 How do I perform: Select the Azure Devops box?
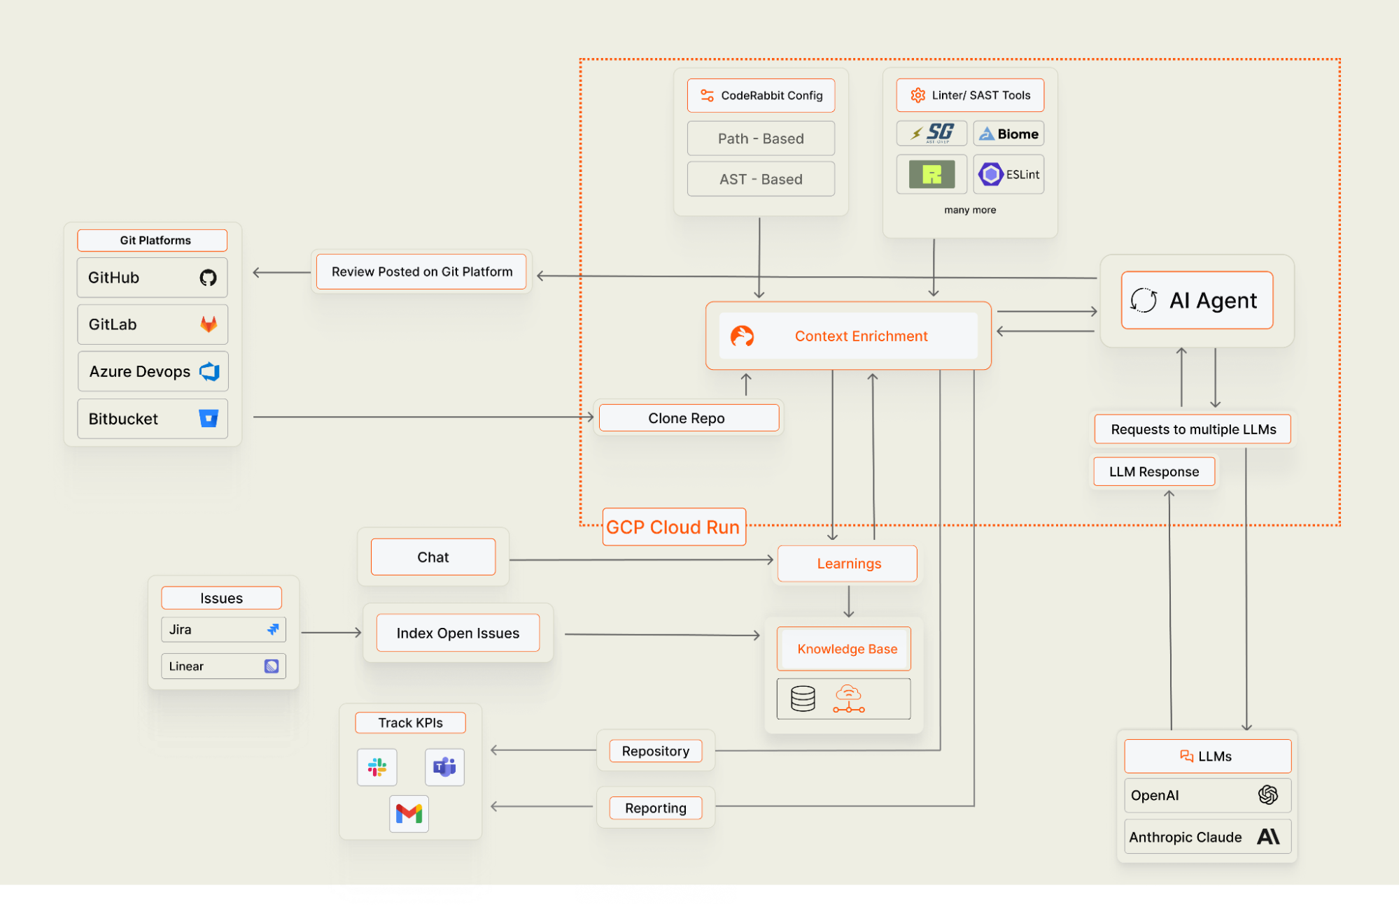point(153,371)
